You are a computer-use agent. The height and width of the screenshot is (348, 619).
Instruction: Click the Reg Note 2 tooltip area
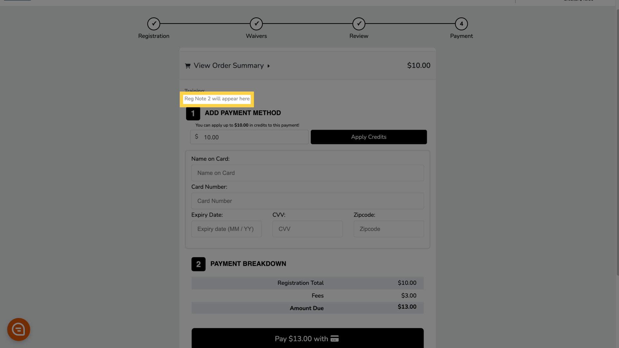tap(217, 99)
